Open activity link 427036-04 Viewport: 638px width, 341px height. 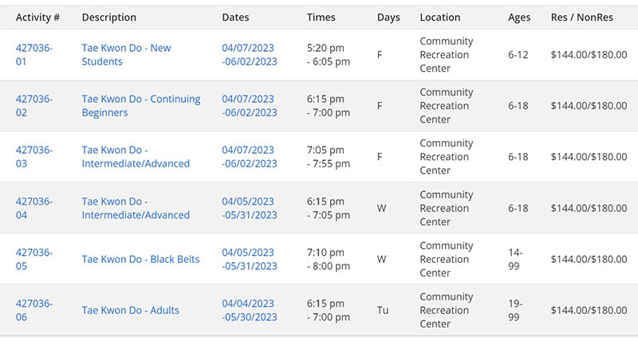pos(33,208)
